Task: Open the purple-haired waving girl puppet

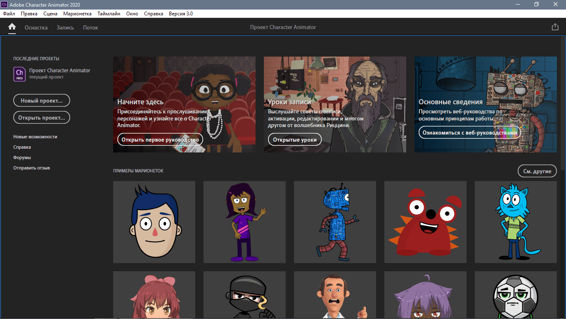Action: click(x=245, y=222)
